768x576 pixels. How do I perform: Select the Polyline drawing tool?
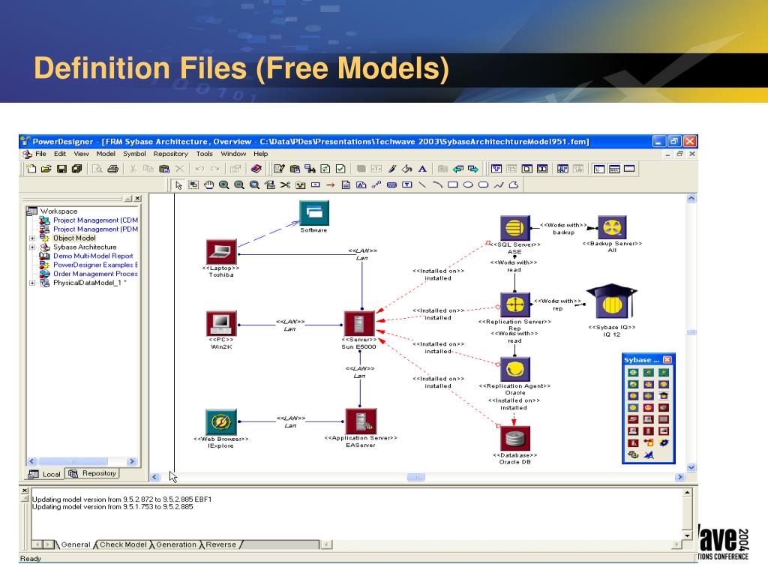pos(498,185)
